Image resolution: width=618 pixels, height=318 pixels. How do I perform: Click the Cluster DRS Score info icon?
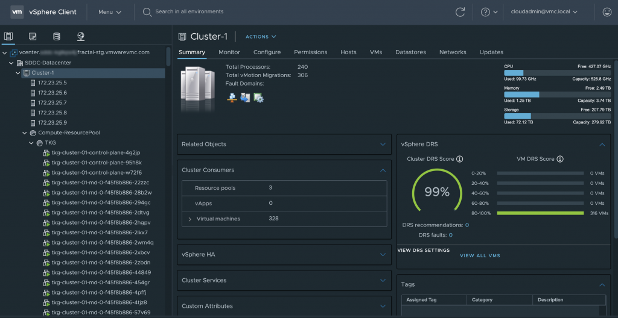[x=460, y=159]
